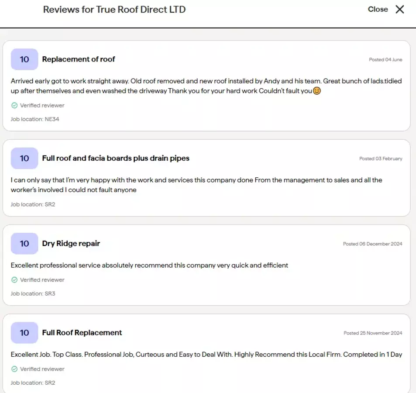Open the 'Dry Ridge repair' review heading
Image resolution: width=416 pixels, height=393 pixels.
click(71, 244)
